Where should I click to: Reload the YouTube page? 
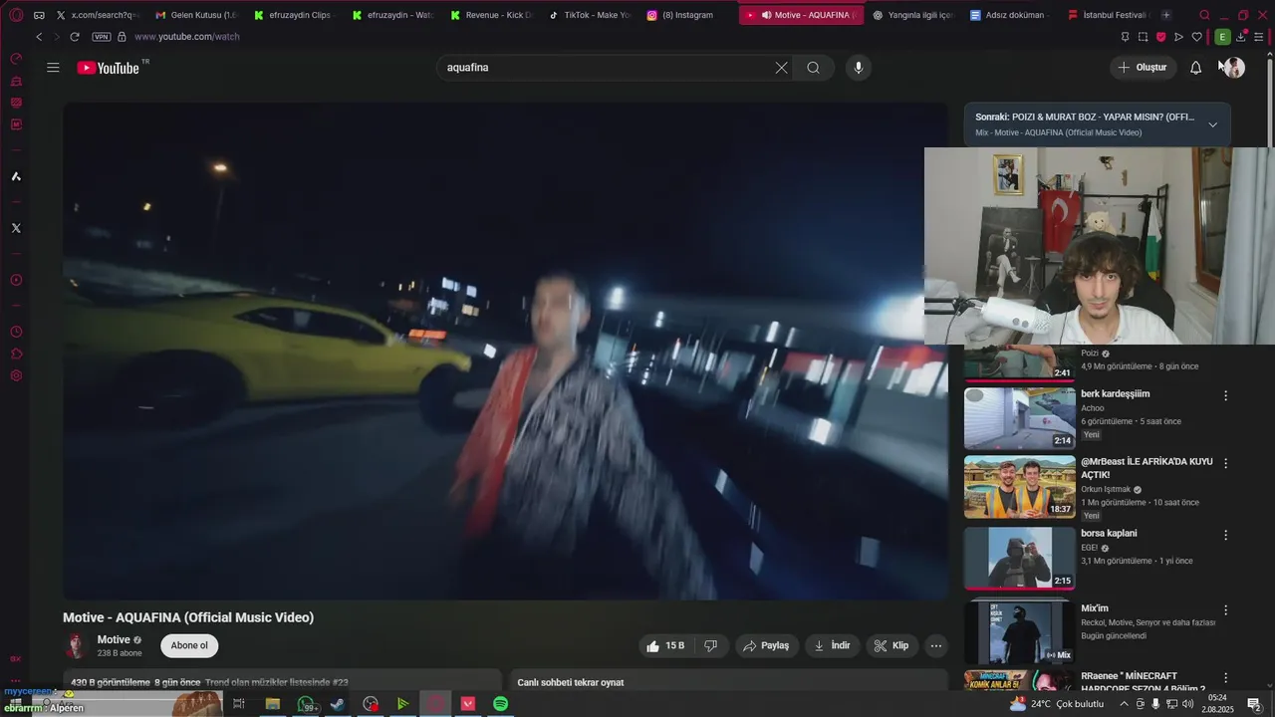[x=74, y=37]
